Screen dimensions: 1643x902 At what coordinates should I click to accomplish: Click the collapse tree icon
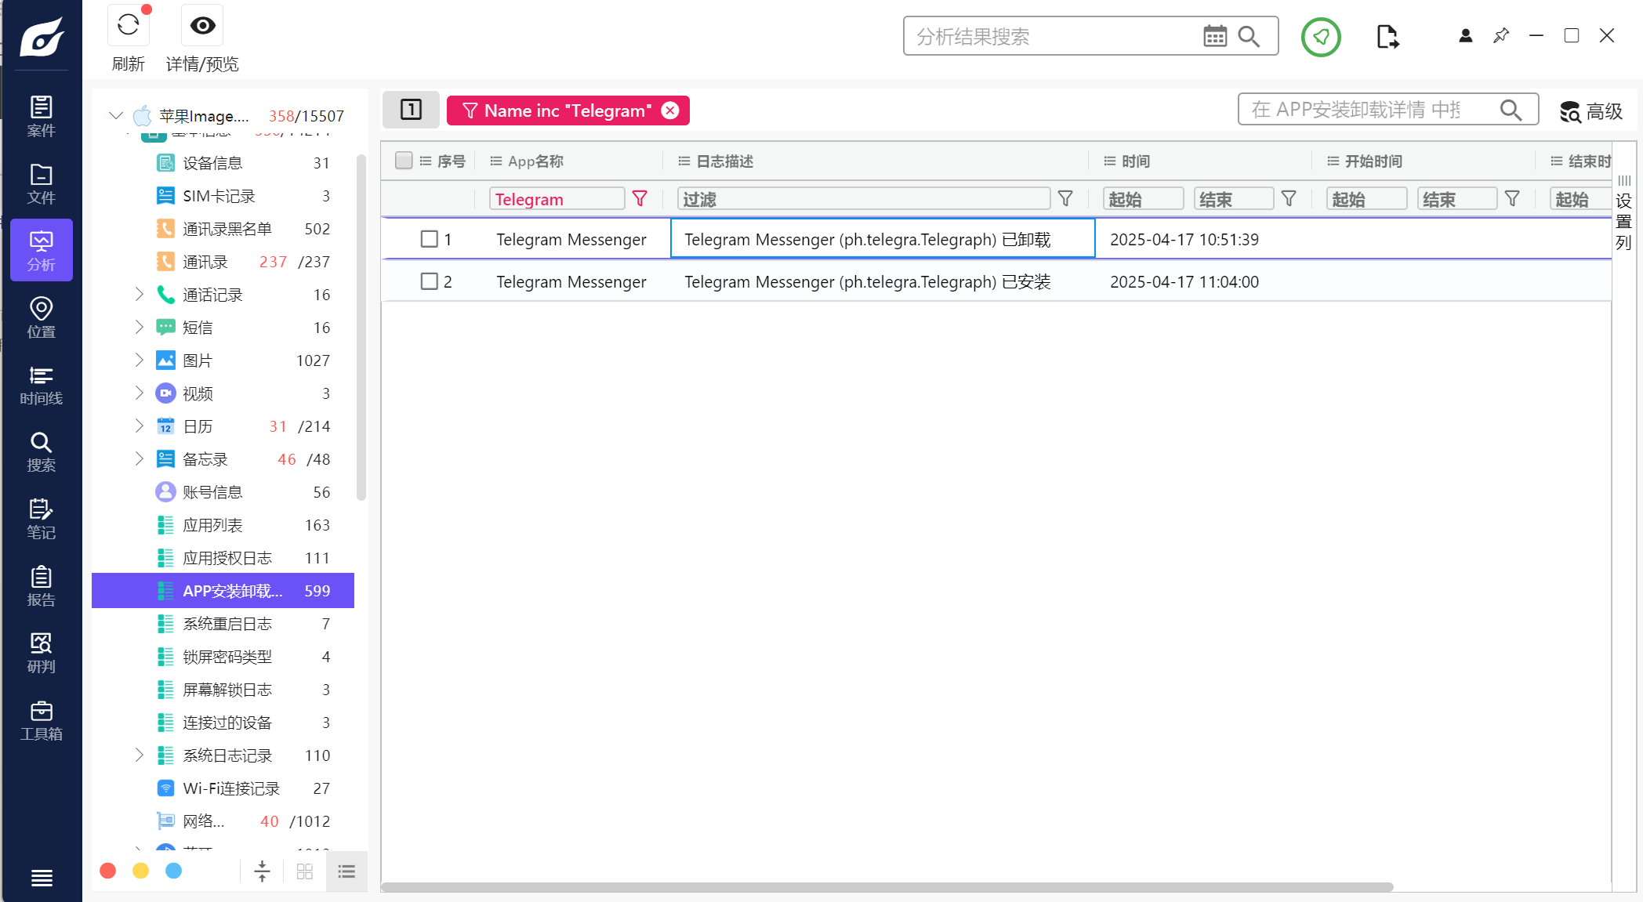262,871
